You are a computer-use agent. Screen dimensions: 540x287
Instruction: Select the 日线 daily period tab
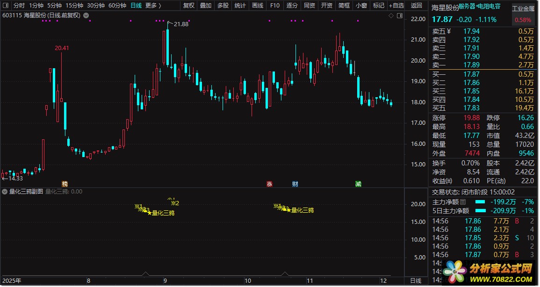click(136, 6)
